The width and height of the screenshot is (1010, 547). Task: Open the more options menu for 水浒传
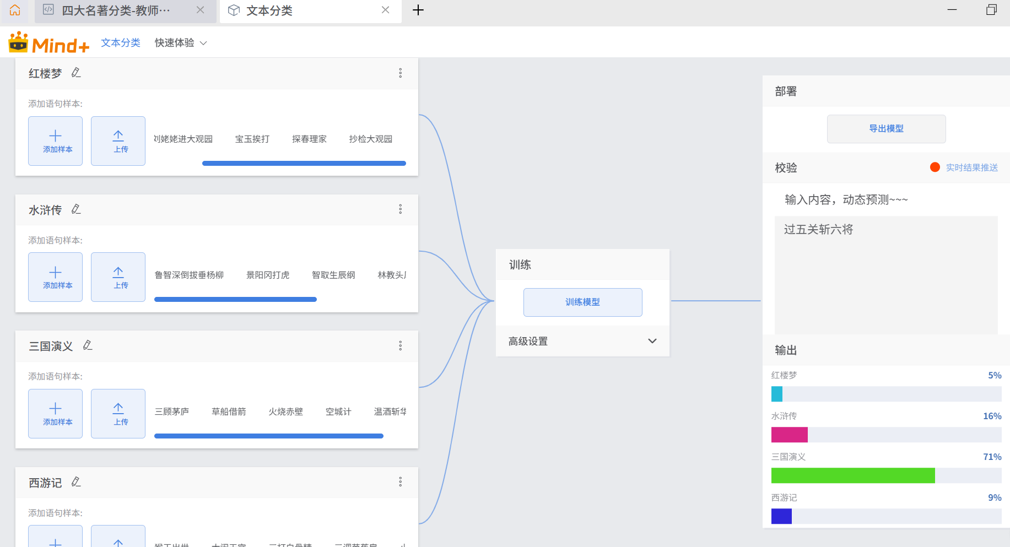click(401, 209)
